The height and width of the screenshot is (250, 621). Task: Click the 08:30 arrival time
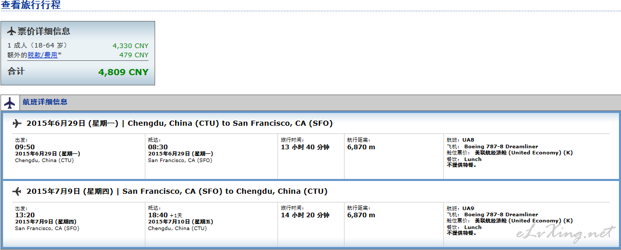tap(158, 147)
